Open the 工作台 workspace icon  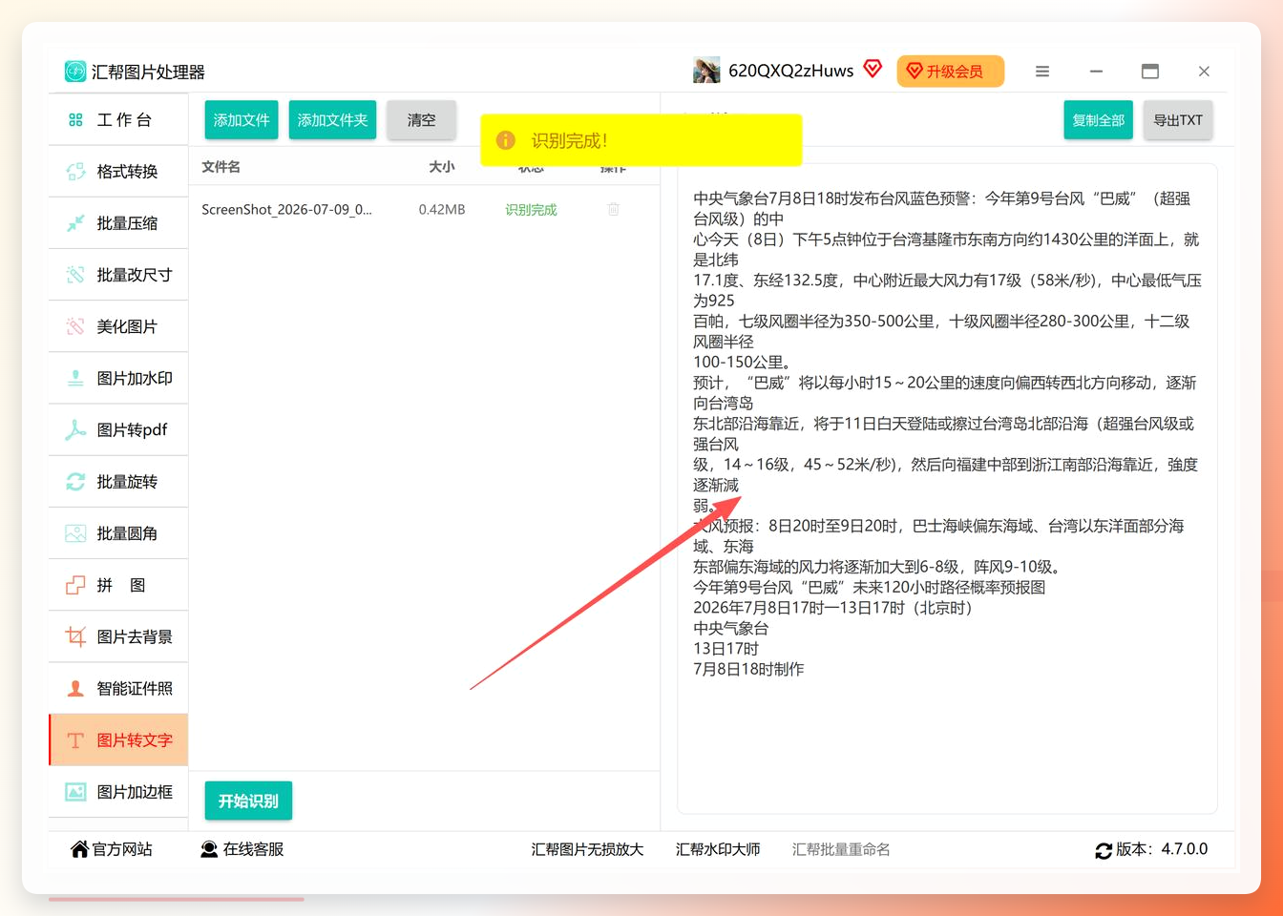[x=75, y=120]
